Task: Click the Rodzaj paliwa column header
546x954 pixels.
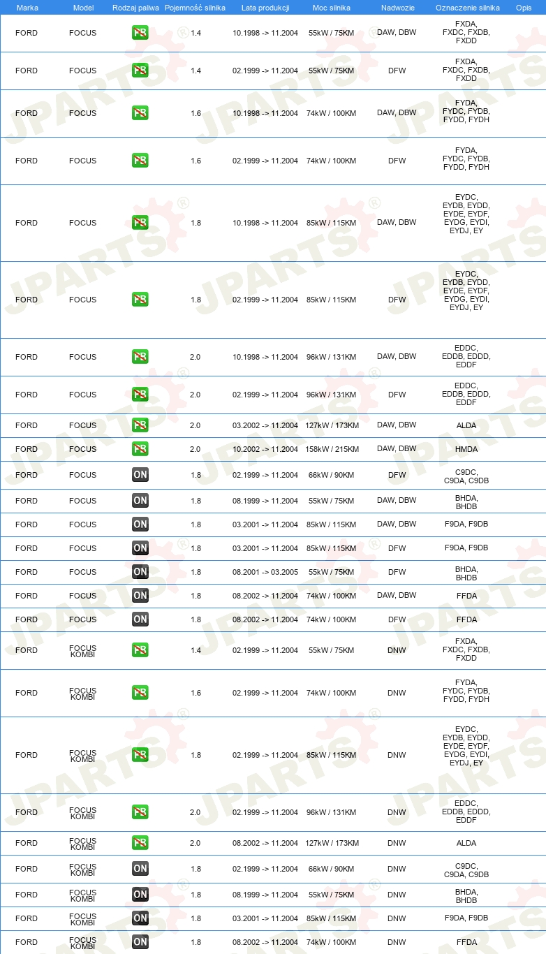Action: [x=135, y=8]
